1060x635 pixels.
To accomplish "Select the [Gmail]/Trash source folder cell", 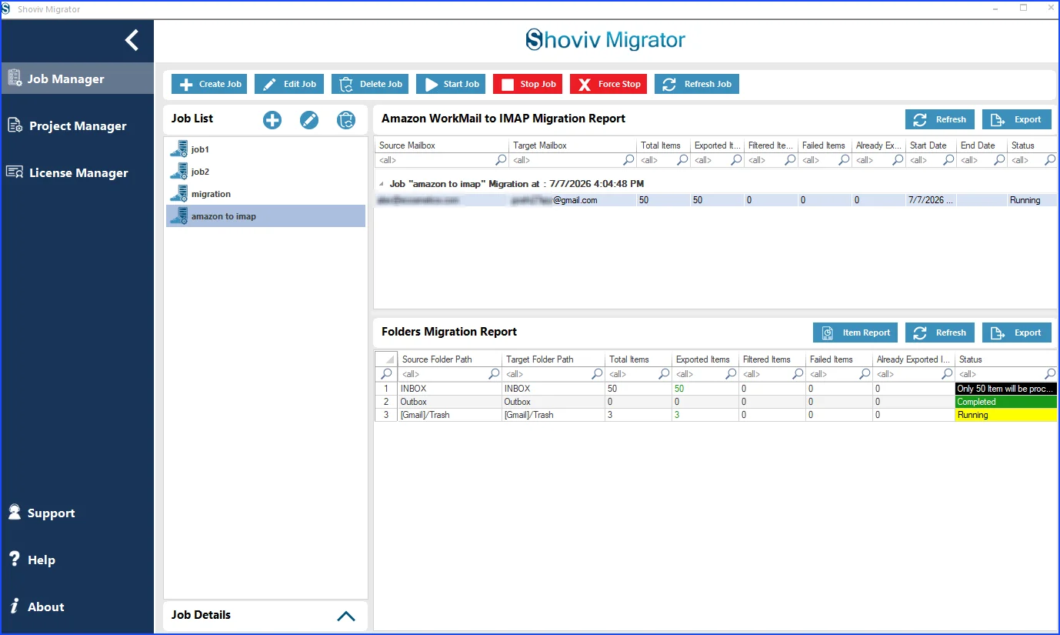I will (x=450, y=415).
